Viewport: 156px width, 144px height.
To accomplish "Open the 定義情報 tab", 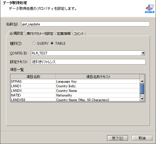I will click(64, 34).
